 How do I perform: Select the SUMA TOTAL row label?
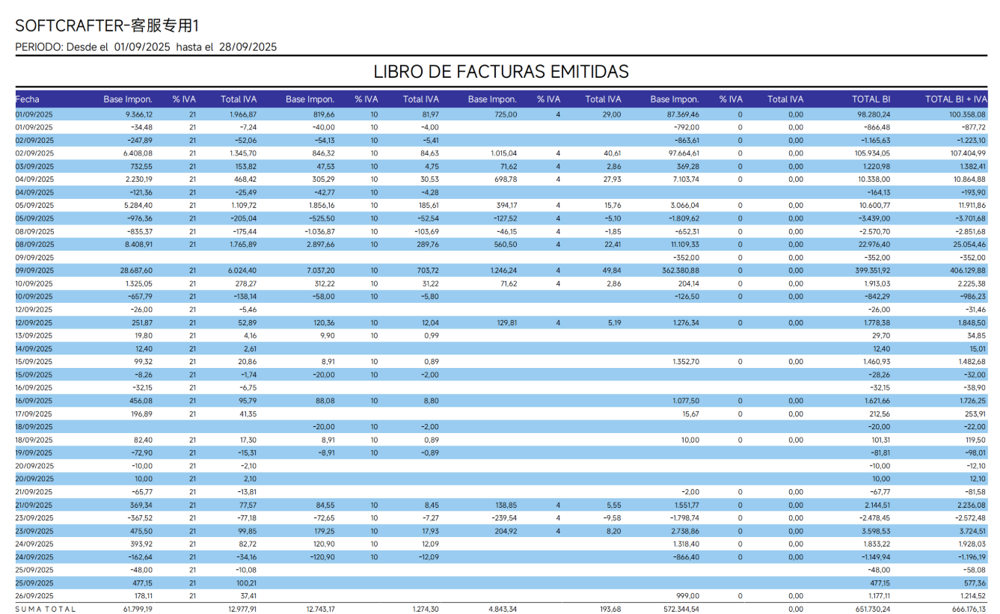46,610
